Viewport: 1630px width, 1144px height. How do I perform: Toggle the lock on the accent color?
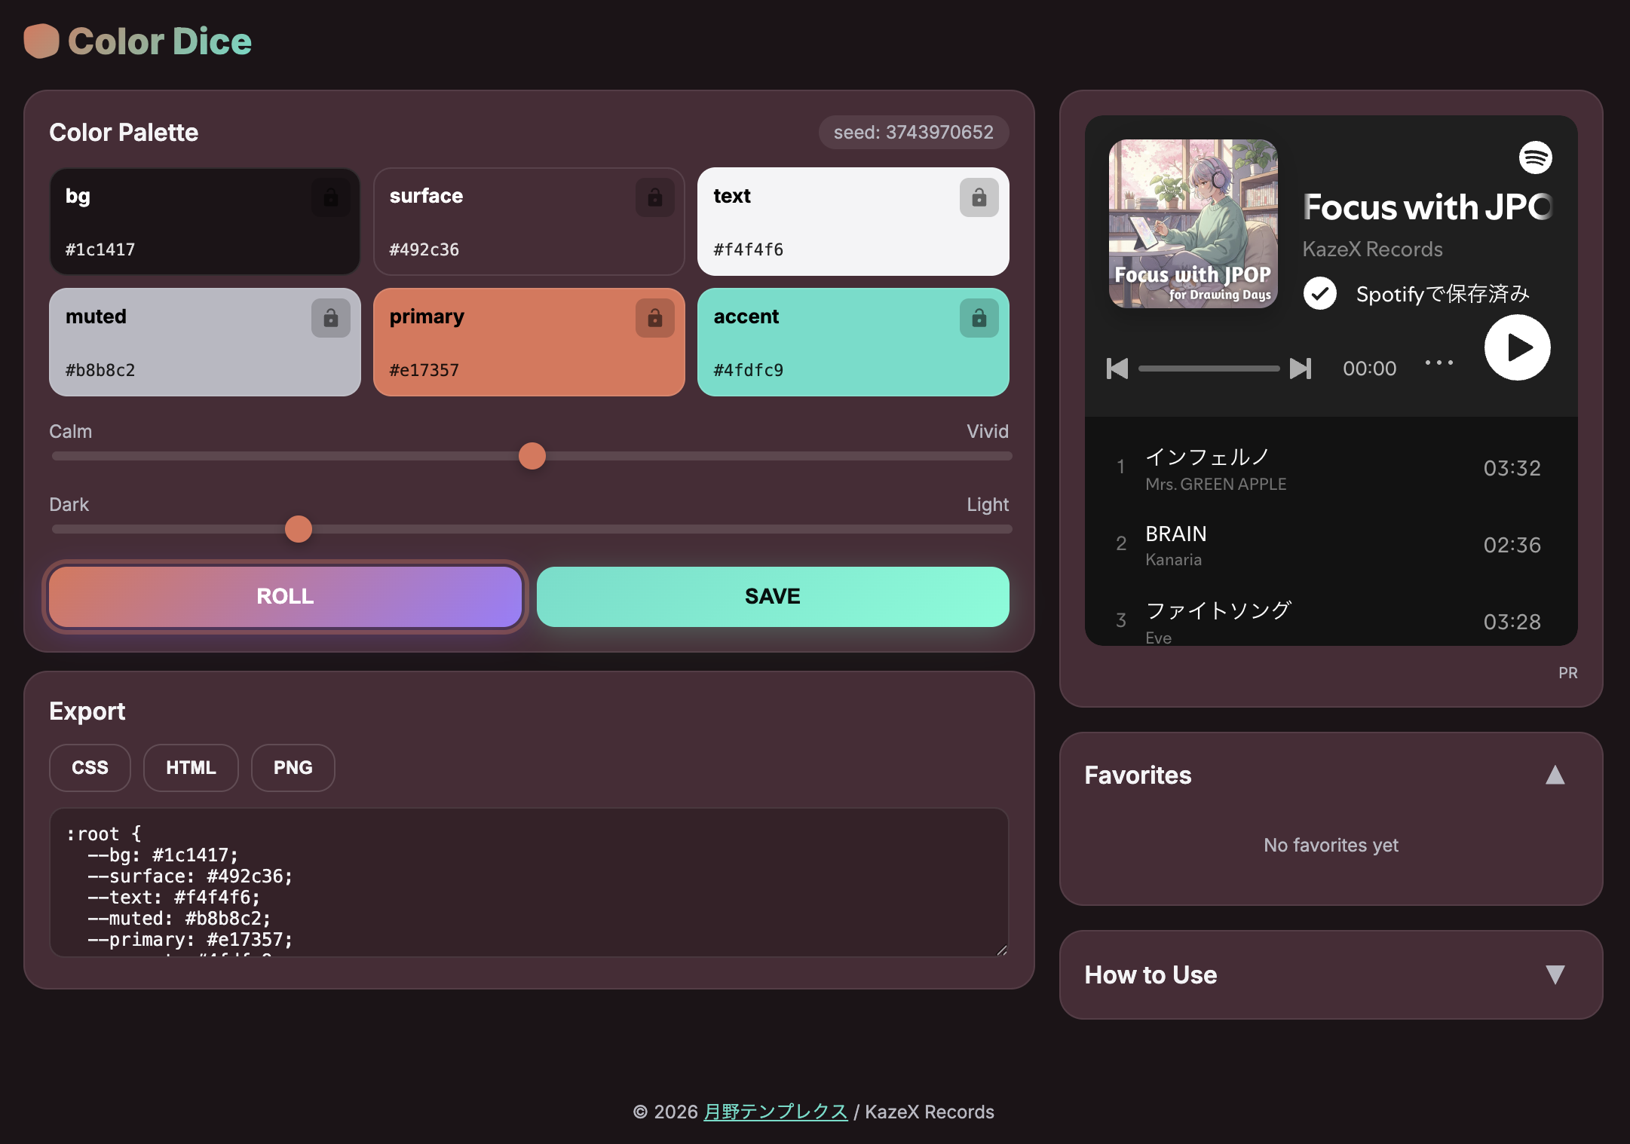(x=979, y=317)
